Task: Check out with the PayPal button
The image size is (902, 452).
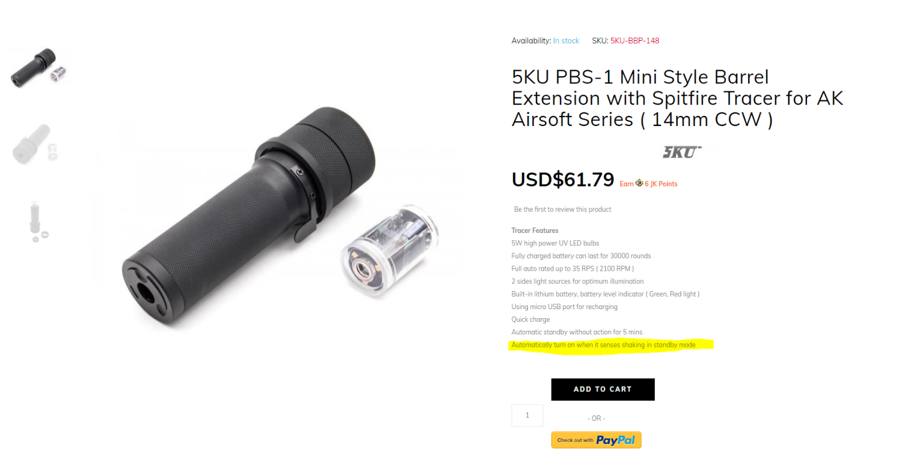Action: tap(596, 440)
